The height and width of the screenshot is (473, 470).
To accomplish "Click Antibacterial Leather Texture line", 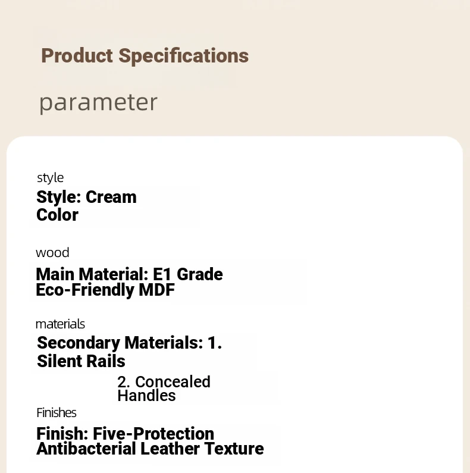I will pyautogui.click(x=150, y=449).
